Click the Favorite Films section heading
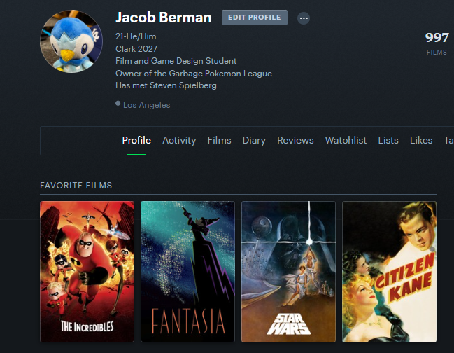The image size is (454, 353). [x=76, y=186]
